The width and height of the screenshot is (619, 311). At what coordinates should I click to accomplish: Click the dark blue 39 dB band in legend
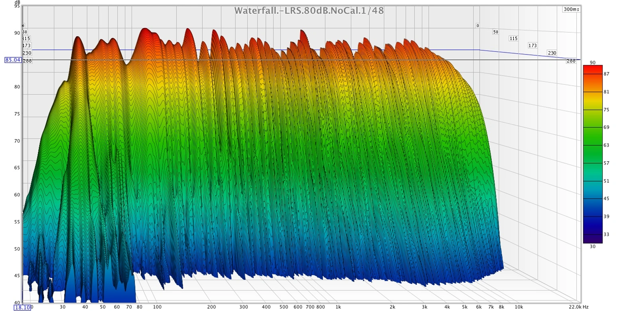click(592, 216)
